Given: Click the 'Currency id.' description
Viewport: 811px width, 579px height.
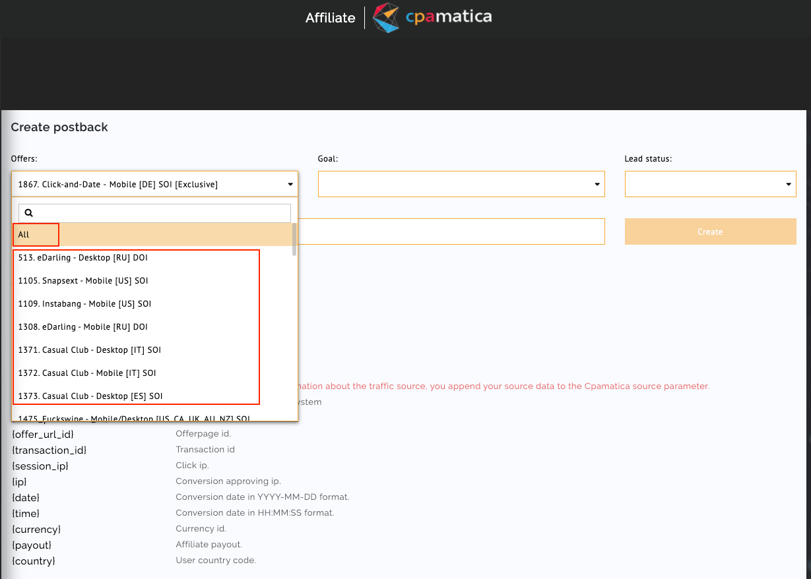Looking at the screenshot, I should tap(201, 529).
